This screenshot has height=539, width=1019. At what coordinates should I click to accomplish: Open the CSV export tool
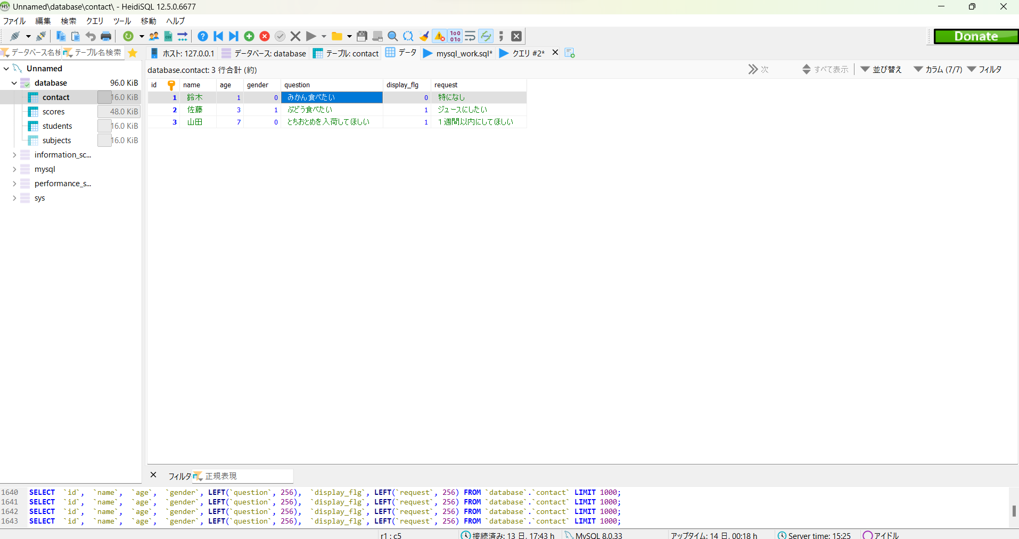click(168, 36)
